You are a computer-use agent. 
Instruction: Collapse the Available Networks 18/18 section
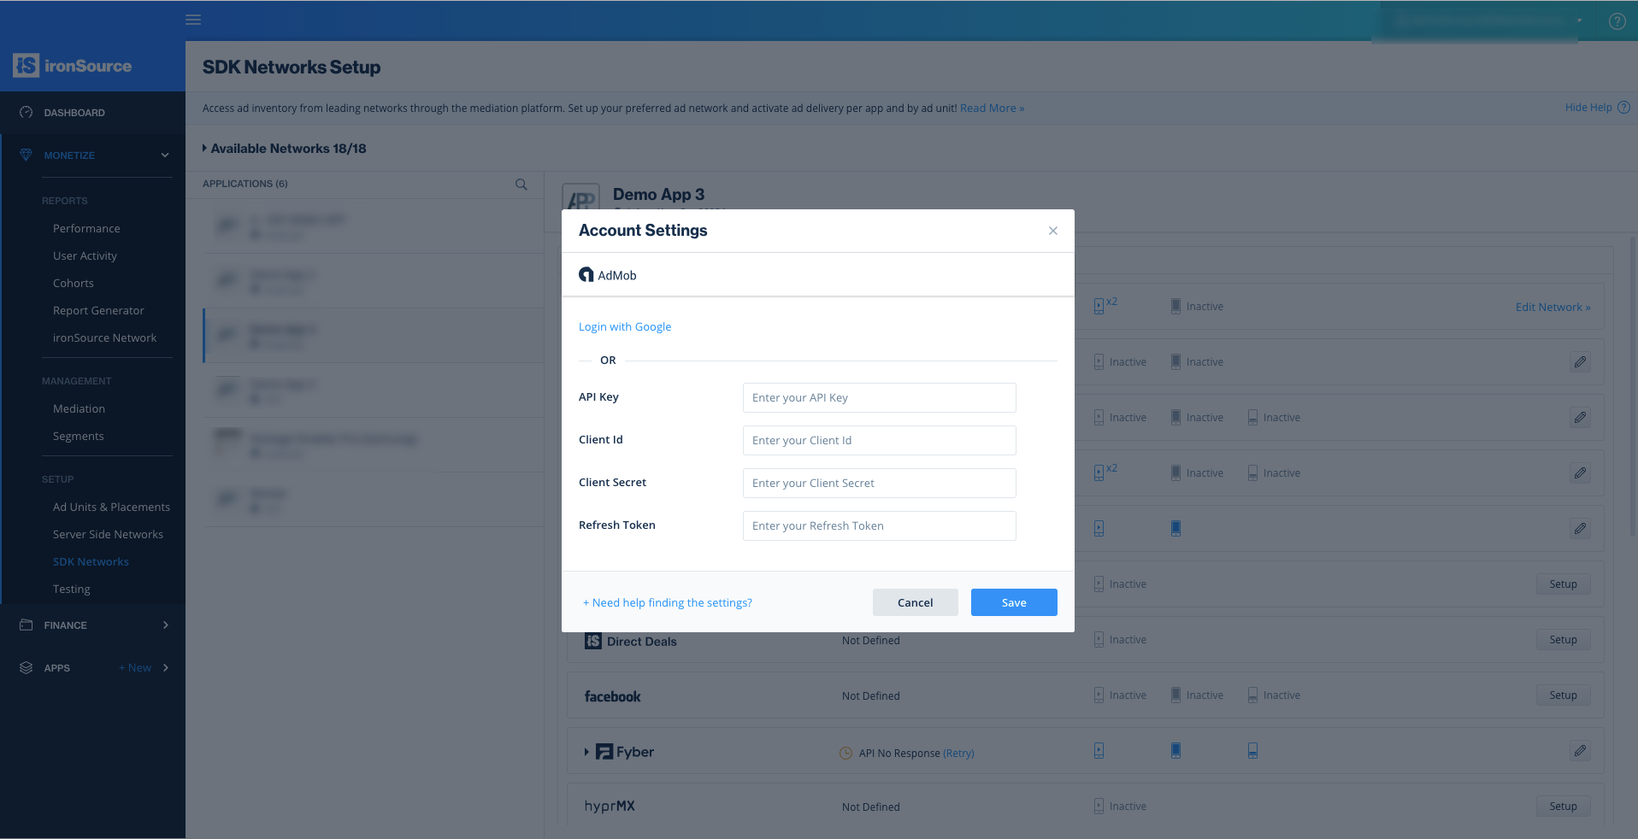[205, 149]
